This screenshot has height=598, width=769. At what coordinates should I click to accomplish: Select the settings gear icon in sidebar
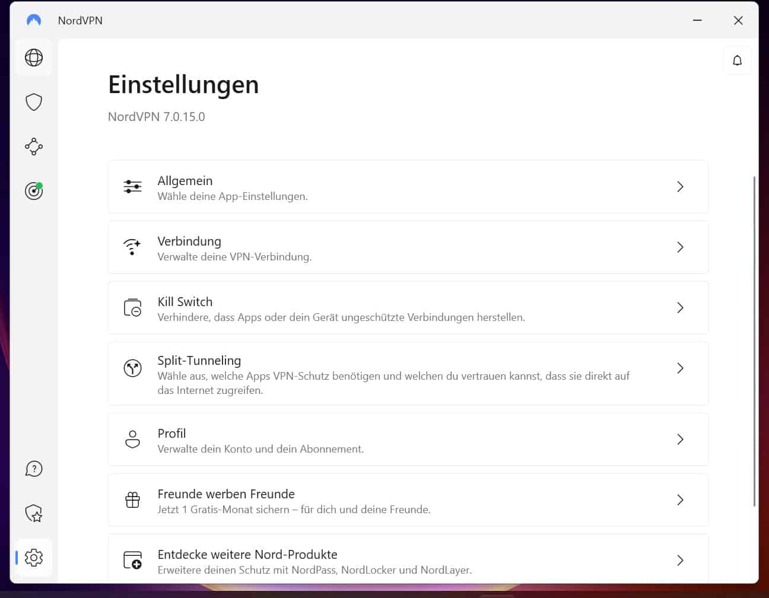[x=34, y=558]
